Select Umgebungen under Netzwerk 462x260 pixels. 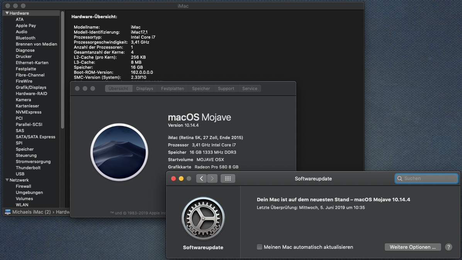(x=29, y=192)
